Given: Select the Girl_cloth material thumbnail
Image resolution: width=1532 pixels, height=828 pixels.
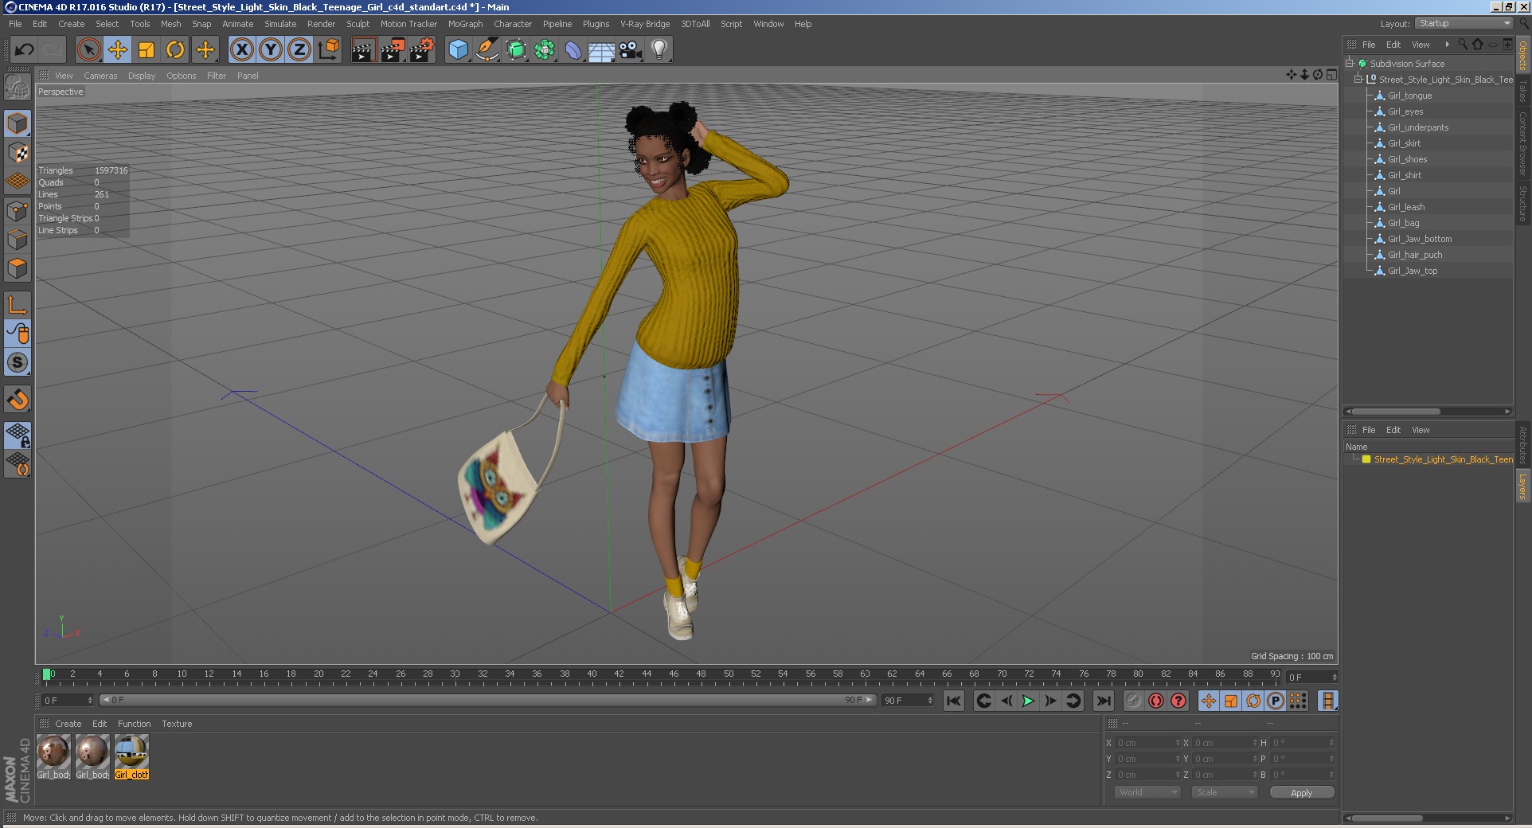Looking at the screenshot, I should [x=131, y=756].
